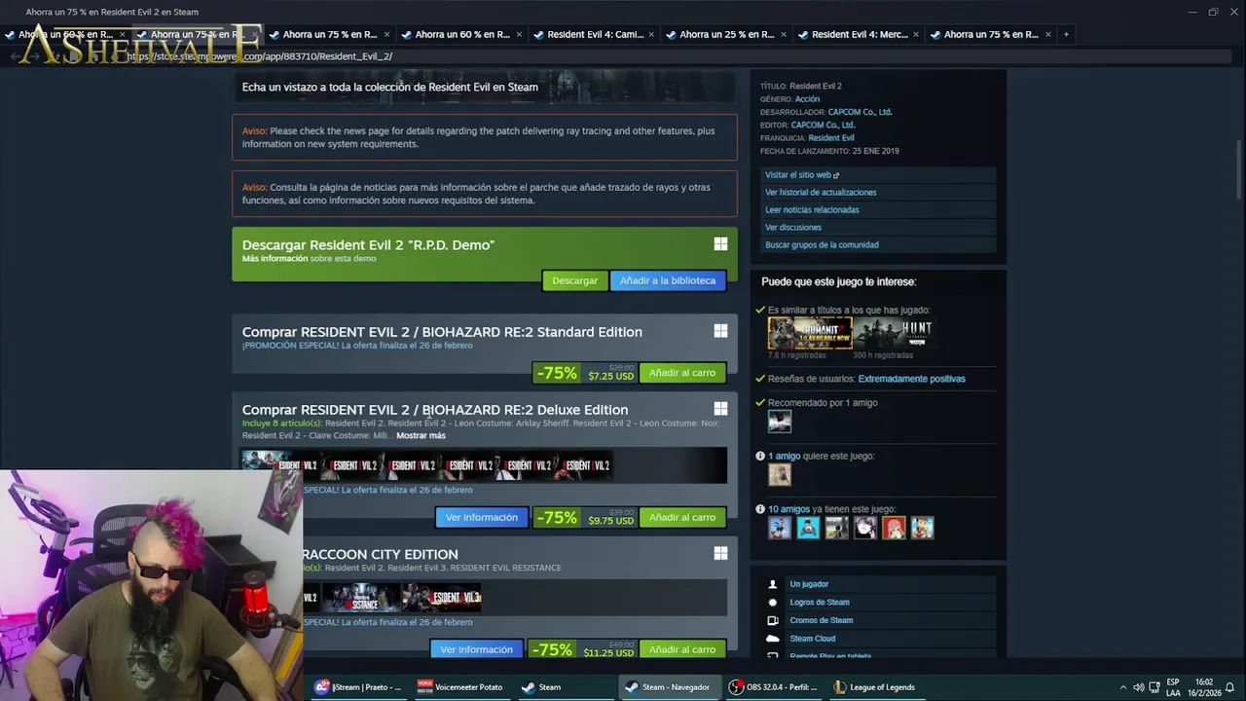1246x701 pixels.
Task: Click Steam achievements icon
Action: click(x=773, y=603)
